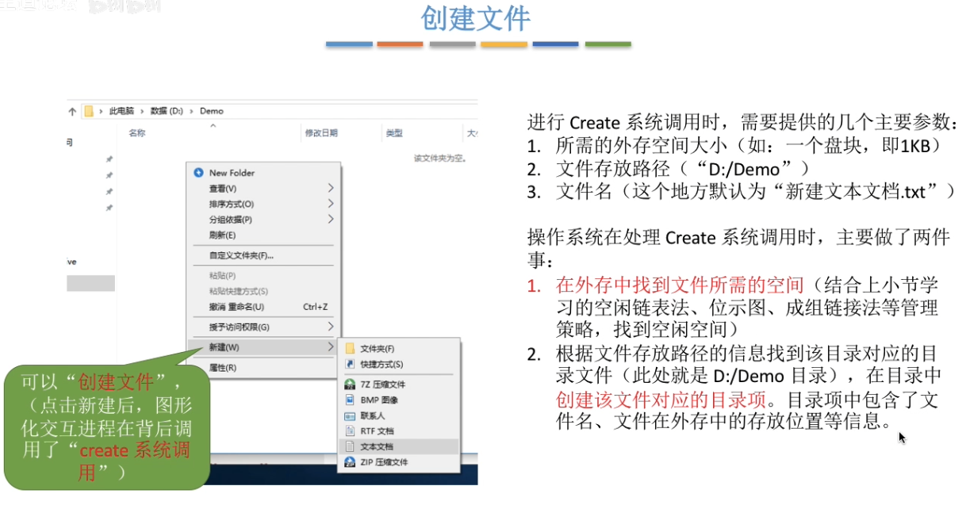Viewport: 966px width, 505px height.
Task: Select 刷新(E) to refresh the folder
Action: (263, 235)
